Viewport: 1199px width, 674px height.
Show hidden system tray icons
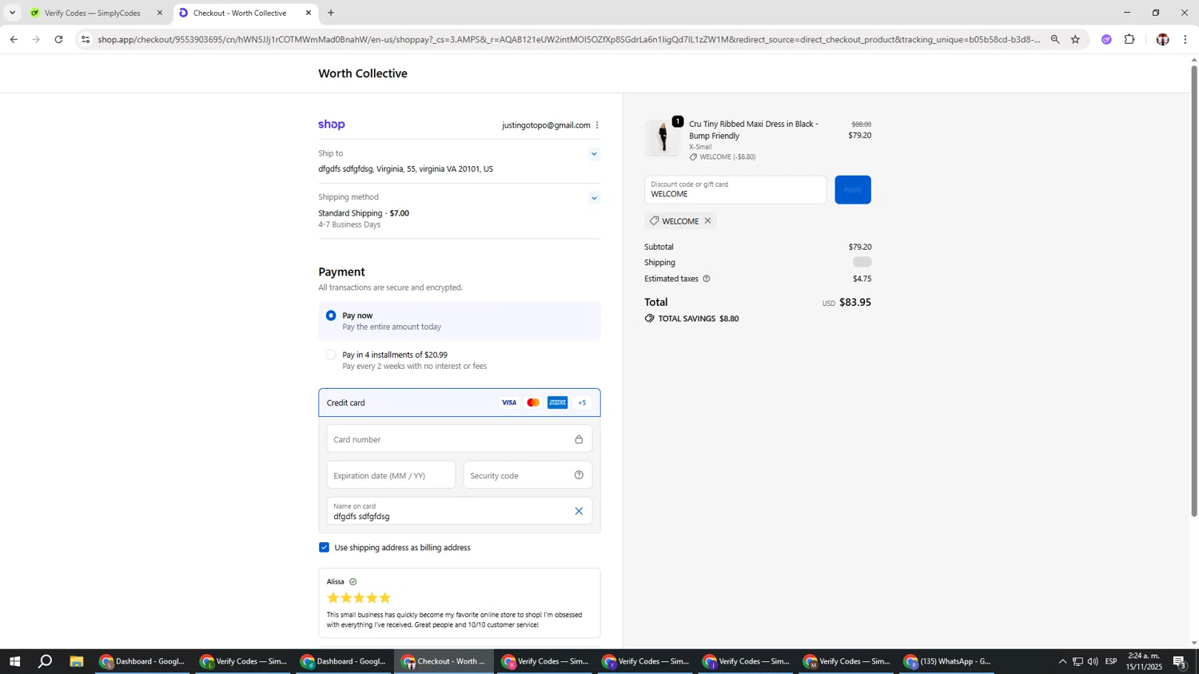click(1062, 662)
